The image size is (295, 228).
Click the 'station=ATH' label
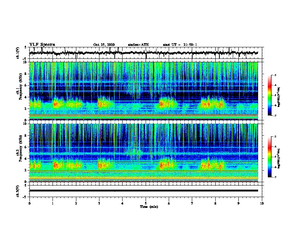[x=138, y=45]
